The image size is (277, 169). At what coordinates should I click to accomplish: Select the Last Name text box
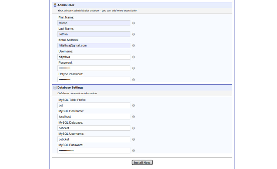(x=94, y=34)
